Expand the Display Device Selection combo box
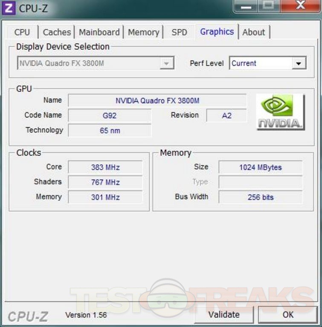This screenshot has height=327, width=322. pyautogui.click(x=166, y=63)
